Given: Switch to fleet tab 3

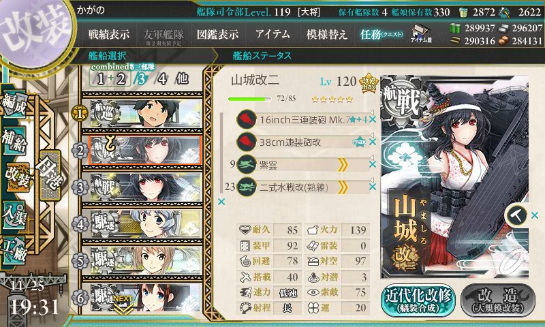Looking at the screenshot, I should pos(140,79).
